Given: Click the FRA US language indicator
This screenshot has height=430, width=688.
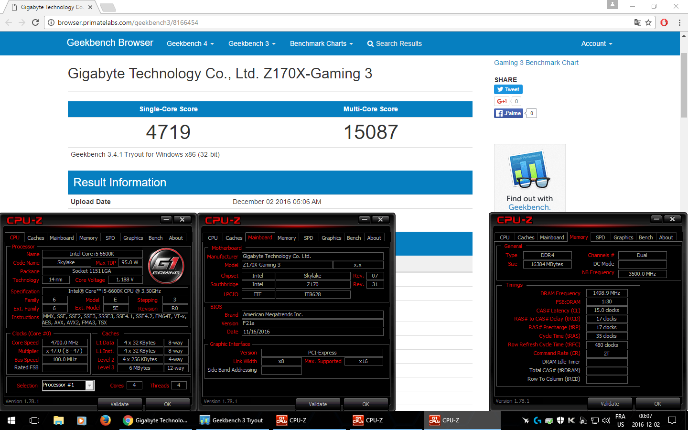Looking at the screenshot, I should point(620,420).
